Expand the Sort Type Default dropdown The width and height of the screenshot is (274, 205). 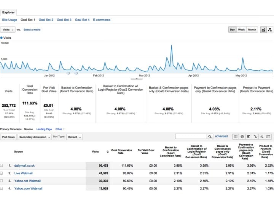click(75, 137)
